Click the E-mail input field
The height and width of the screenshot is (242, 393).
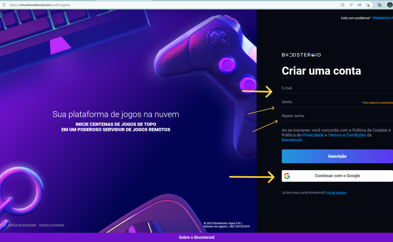coord(337,88)
